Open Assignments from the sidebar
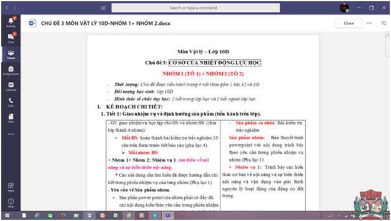Viewport: 391px width, 221px height. pyautogui.click(x=11, y=71)
